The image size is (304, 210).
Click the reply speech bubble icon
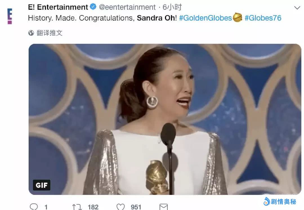[x=33, y=207]
